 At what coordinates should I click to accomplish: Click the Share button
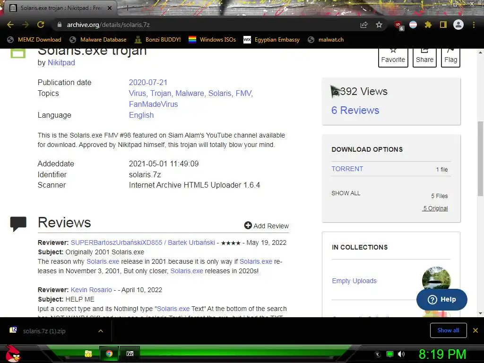[424, 57]
